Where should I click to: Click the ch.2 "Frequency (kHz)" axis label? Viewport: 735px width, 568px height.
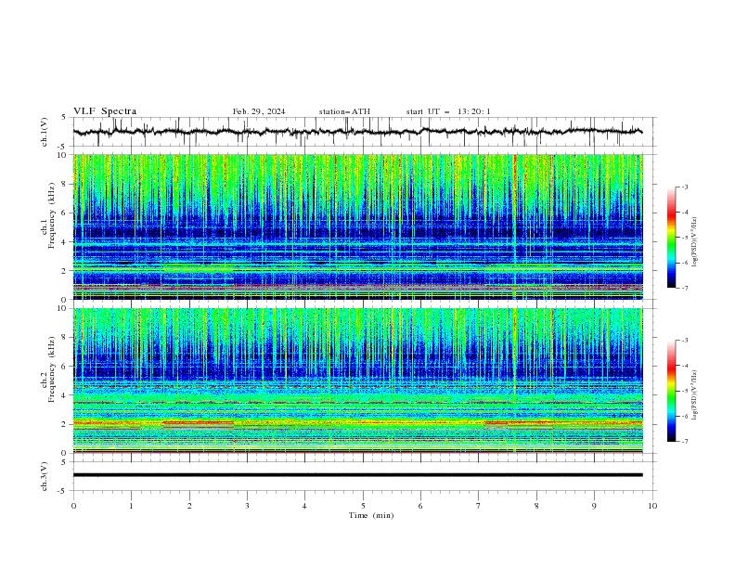pos(52,369)
